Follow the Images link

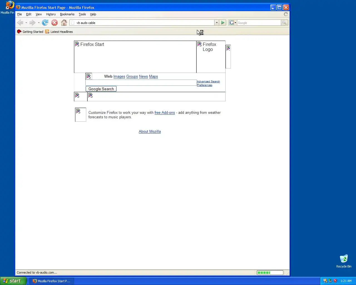[119, 77]
